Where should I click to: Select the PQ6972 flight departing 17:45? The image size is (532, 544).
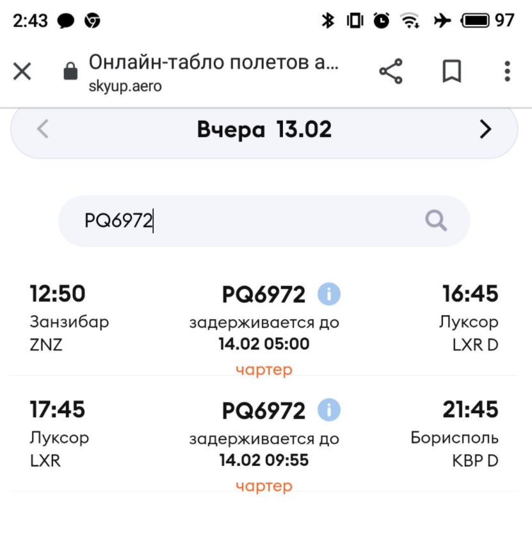264,445
